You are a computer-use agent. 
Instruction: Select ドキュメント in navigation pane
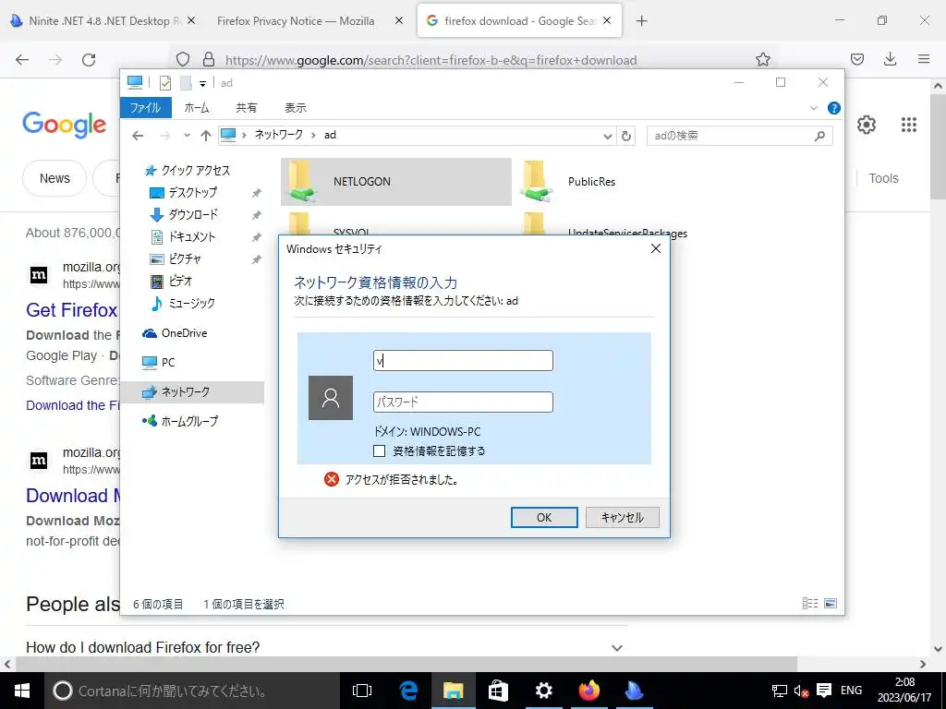pyautogui.click(x=190, y=237)
